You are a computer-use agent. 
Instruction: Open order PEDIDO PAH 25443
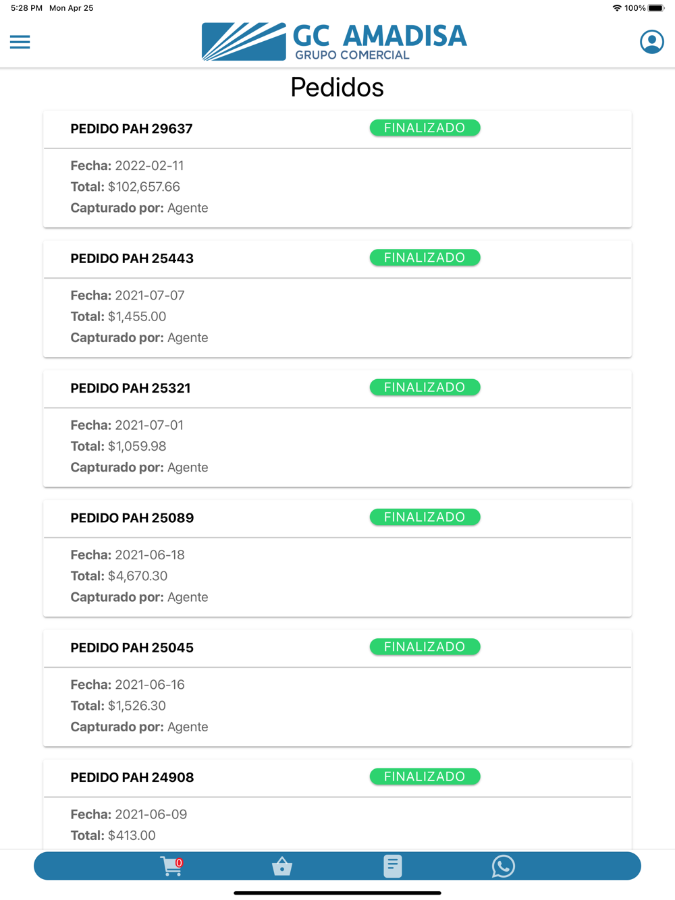(132, 258)
